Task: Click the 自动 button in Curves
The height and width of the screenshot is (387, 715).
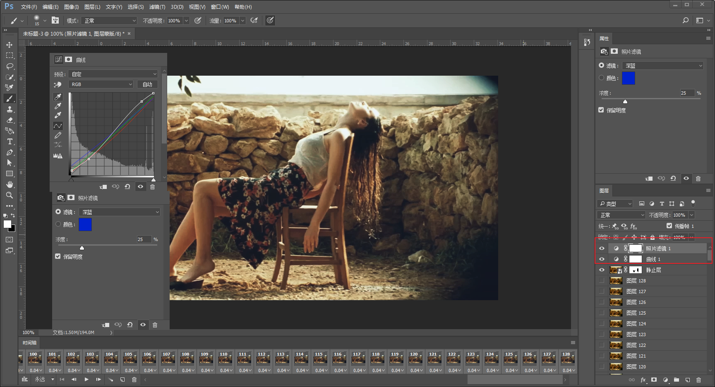Action: click(147, 84)
